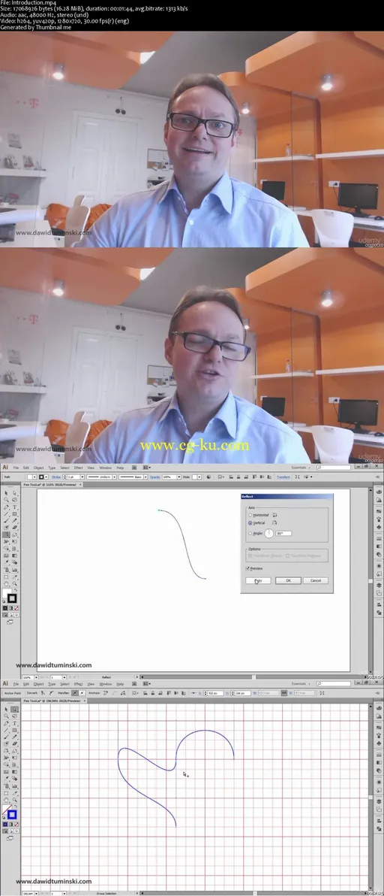This screenshot has height=896, width=384.
Task: Click Convert to corner icon in Anchor Point bar
Action: pyautogui.click(x=43, y=692)
